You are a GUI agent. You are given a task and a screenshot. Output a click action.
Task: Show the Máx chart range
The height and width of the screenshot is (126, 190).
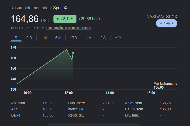(118, 38)
